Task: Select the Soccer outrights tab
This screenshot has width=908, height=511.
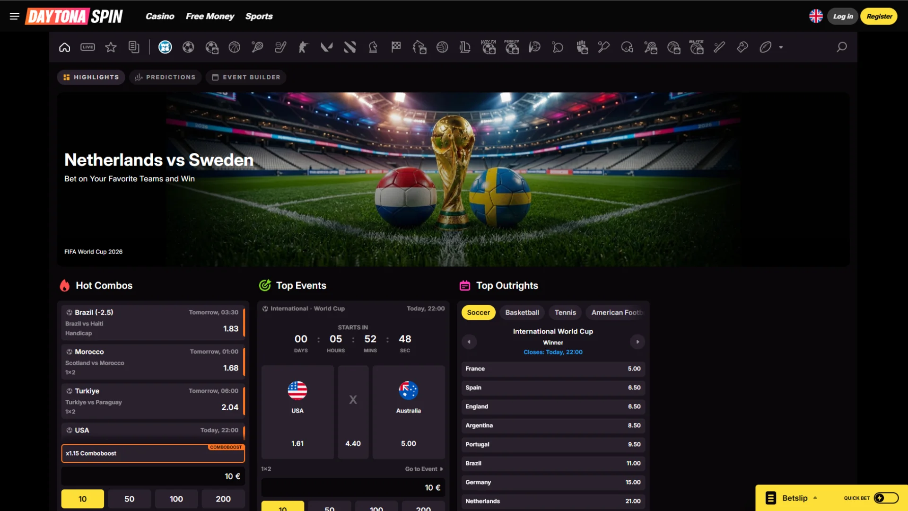Action: 479,312
